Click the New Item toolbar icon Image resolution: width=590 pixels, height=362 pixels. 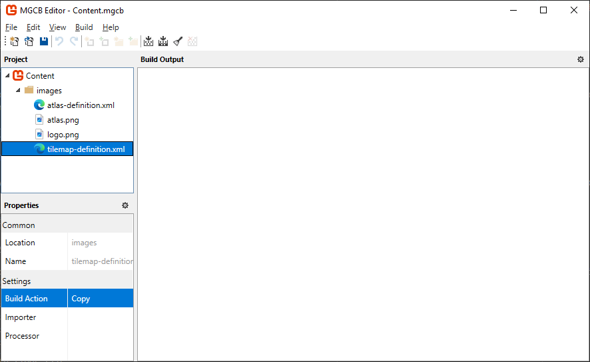tap(89, 41)
